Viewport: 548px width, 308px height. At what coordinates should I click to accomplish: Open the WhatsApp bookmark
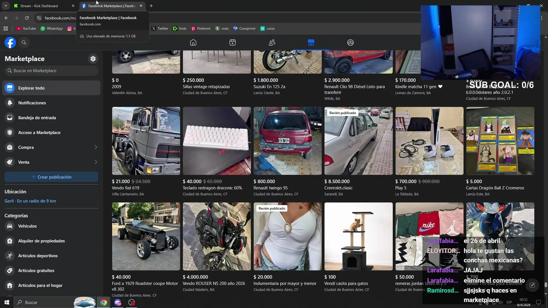51,29
